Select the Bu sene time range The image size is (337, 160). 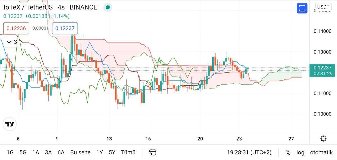(80, 152)
